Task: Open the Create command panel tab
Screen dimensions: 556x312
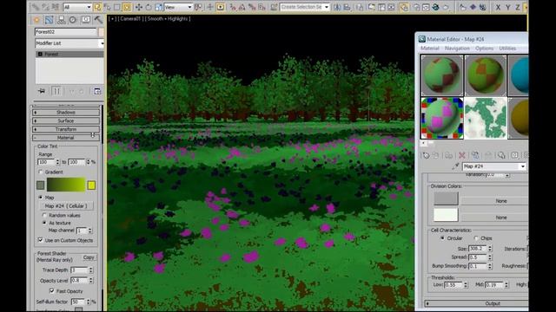Action: coord(36,20)
